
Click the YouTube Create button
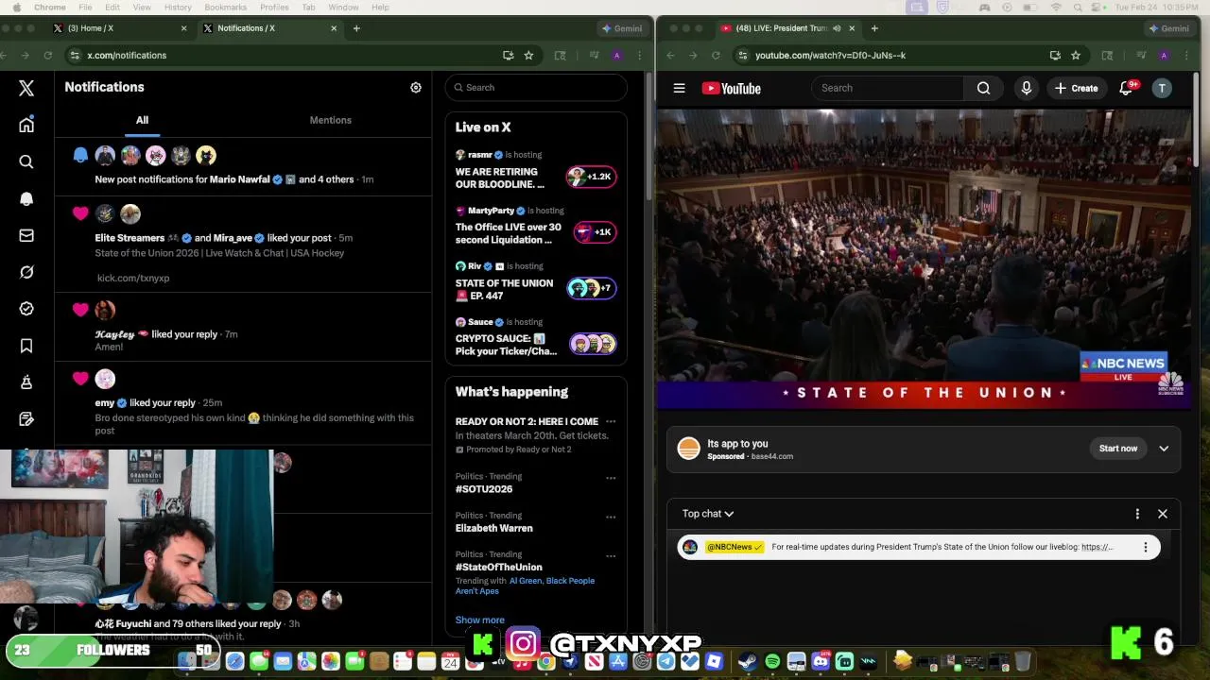tap(1076, 88)
